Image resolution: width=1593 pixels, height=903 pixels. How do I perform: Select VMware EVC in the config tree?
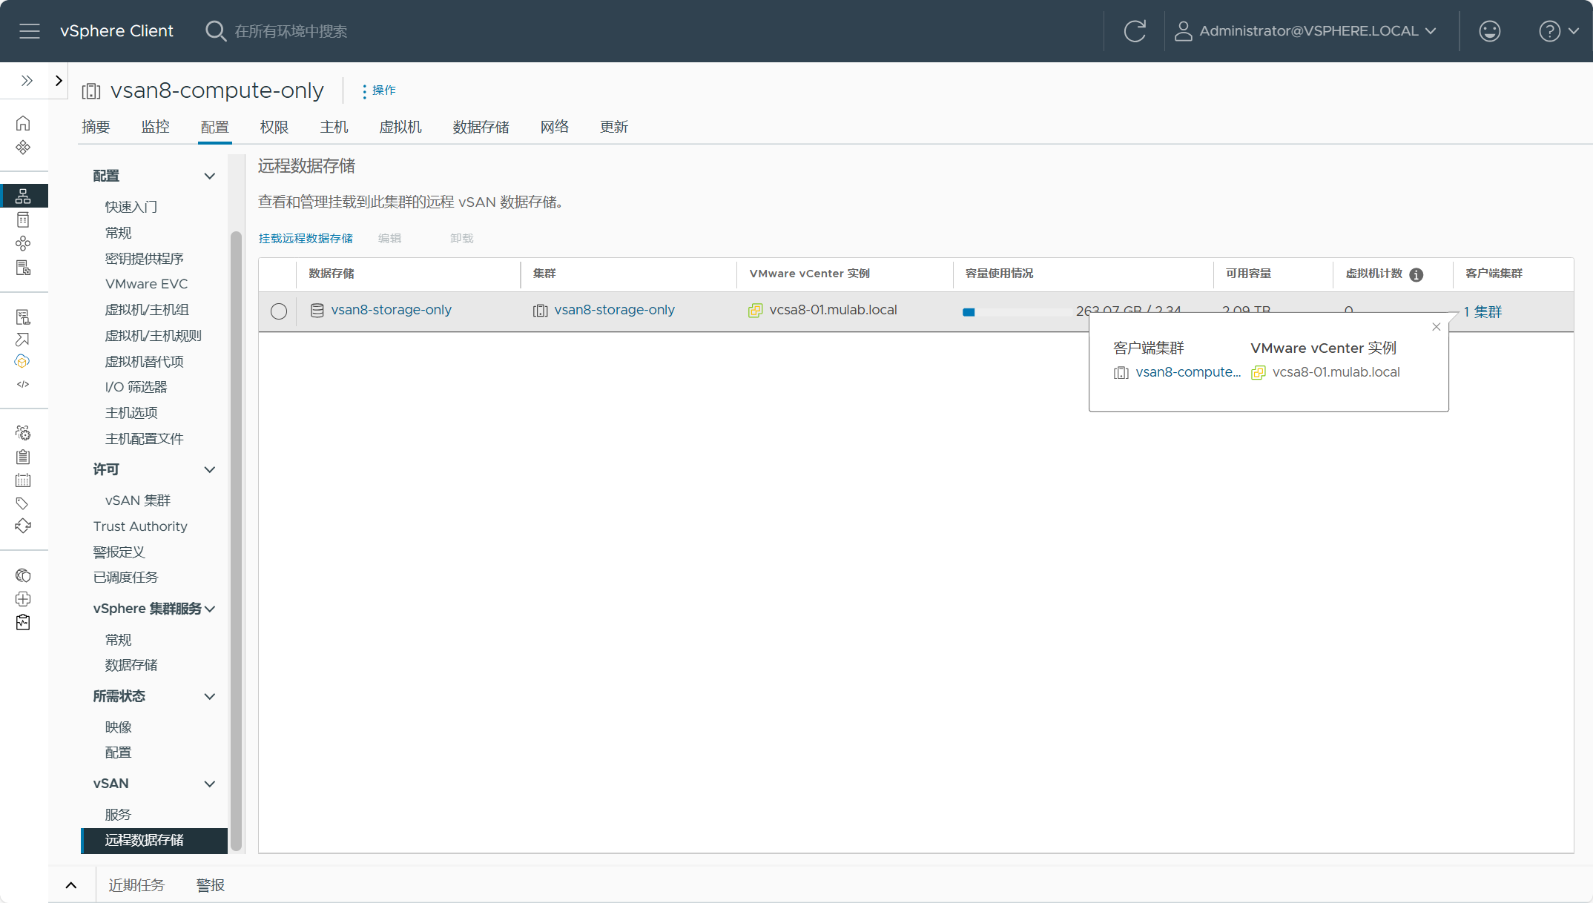point(147,284)
